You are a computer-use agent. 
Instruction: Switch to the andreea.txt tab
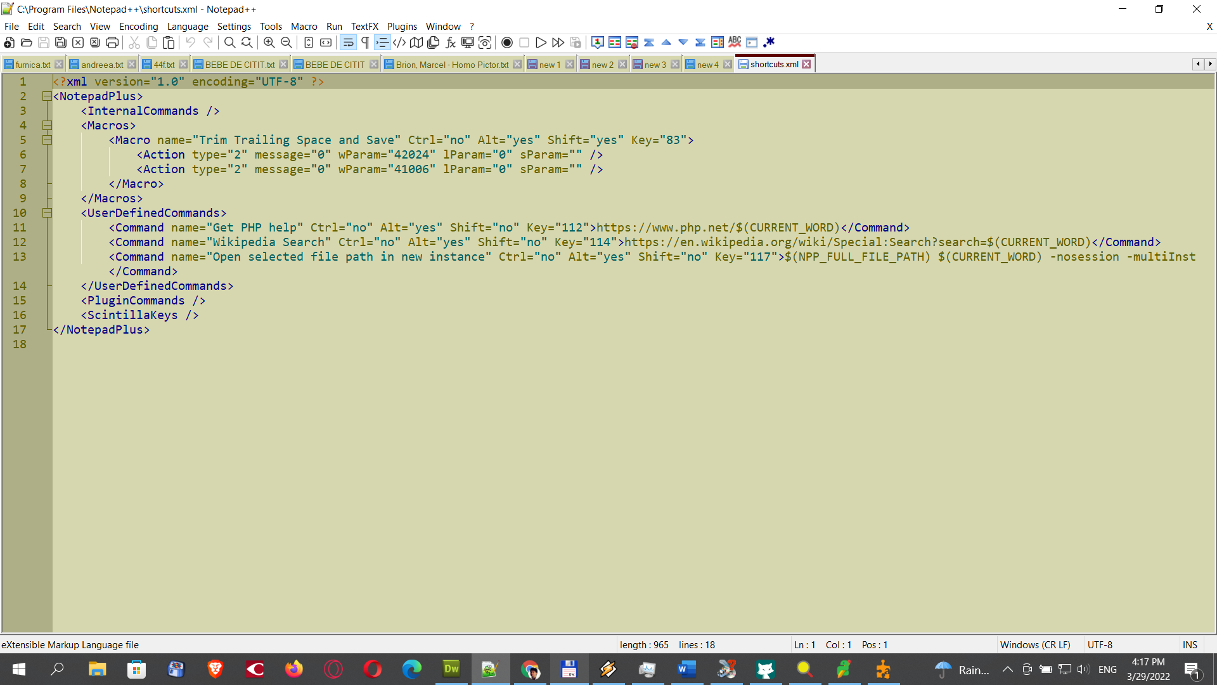[x=101, y=65]
